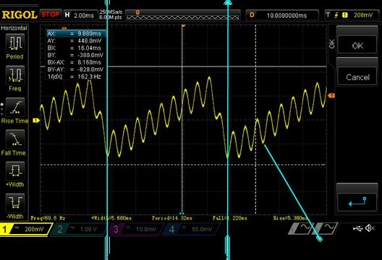Click the RIGOL logo
Image resolution: width=382 pixels, height=260 pixels.
point(20,15)
